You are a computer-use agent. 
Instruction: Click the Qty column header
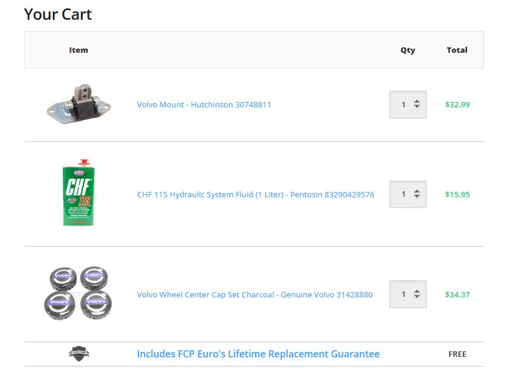(408, 50)
